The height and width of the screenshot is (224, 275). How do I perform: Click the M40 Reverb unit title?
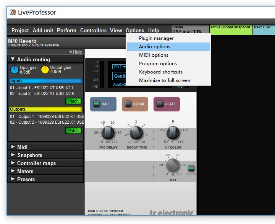[22, 41]
